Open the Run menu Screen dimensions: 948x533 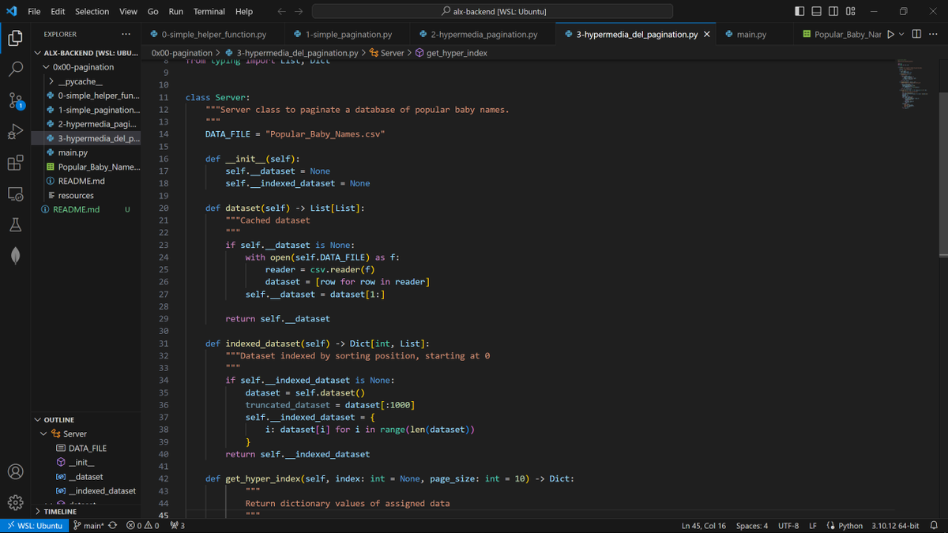176,11
